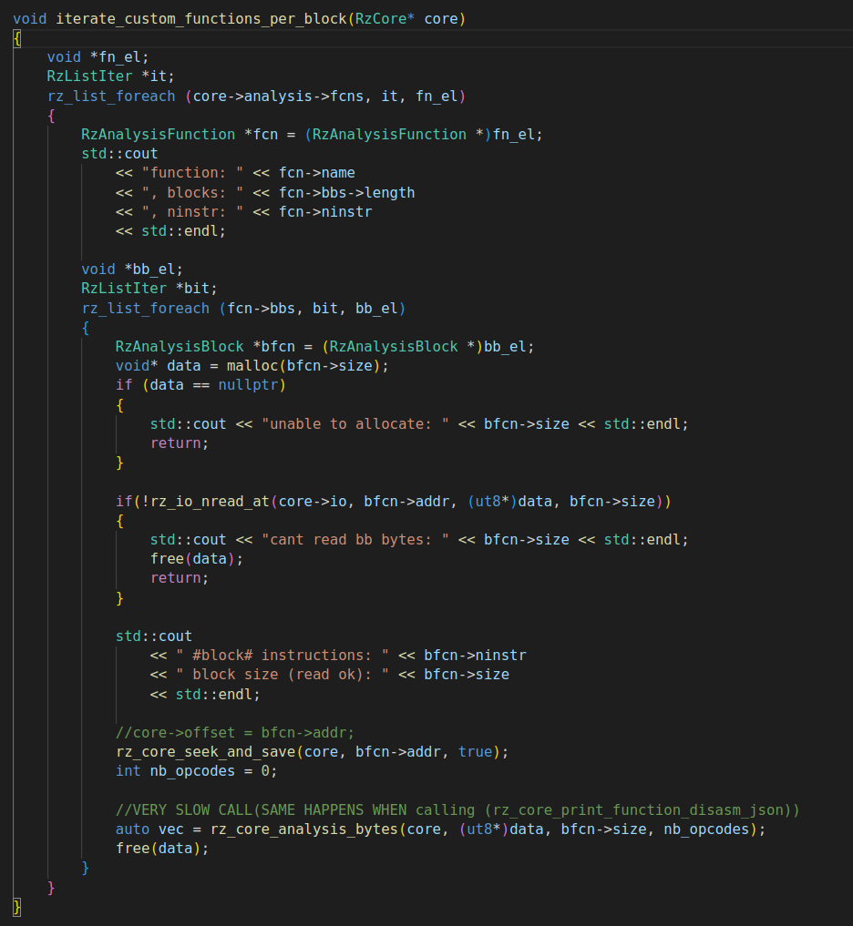Screen dimensions: 853x926
Task: Place cursor on void *bb_el declaration
Action: click(132, 269)
